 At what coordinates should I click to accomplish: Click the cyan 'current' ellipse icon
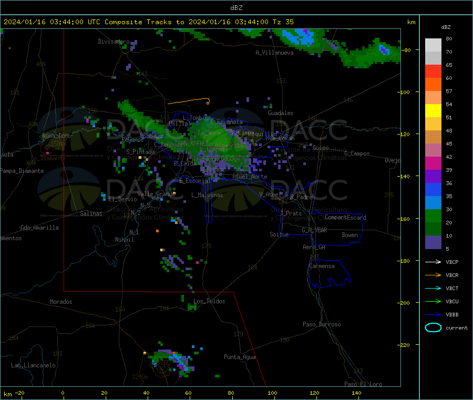[x=433, y=327]
